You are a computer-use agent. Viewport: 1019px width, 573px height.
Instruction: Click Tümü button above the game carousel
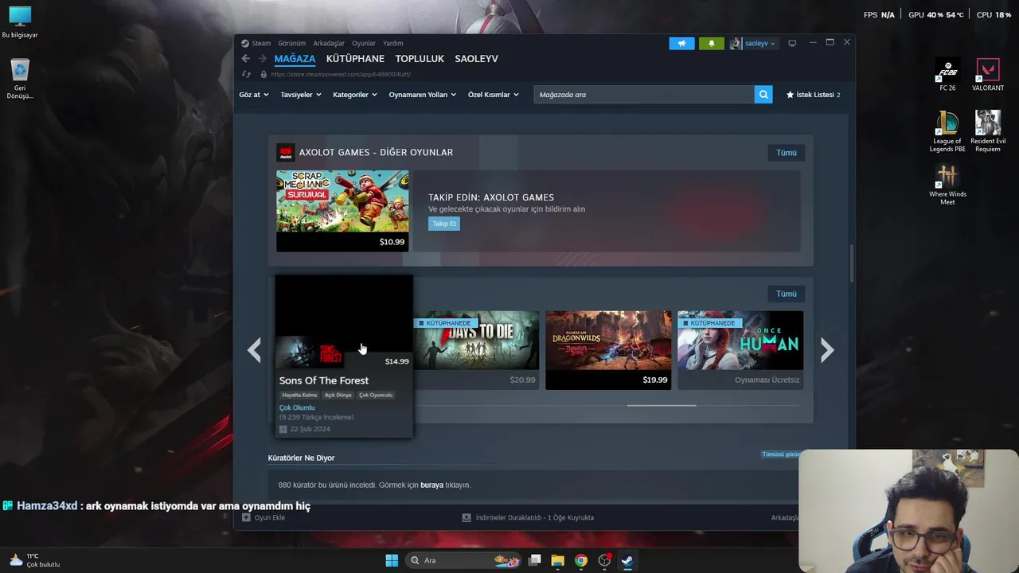787,294
